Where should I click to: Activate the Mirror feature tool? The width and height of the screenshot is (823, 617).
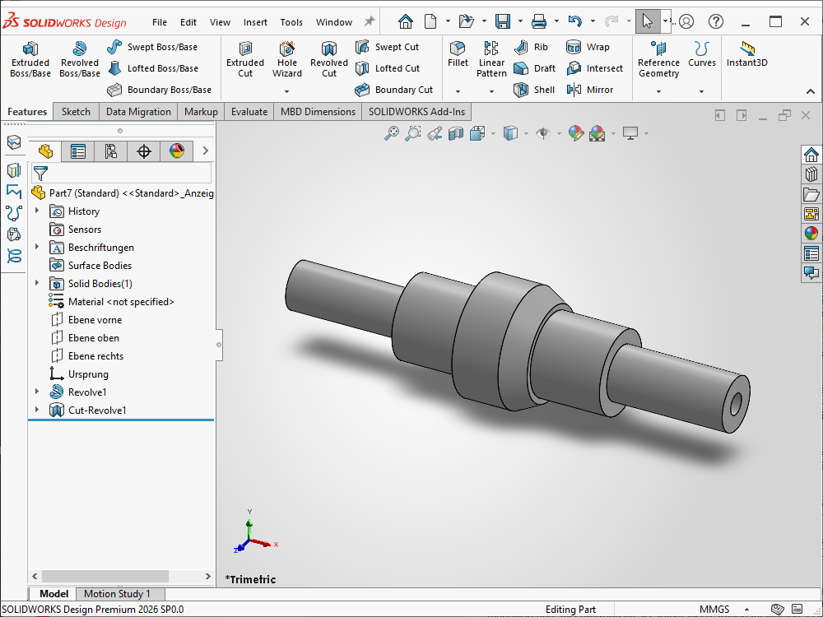(x=590, y=90)
